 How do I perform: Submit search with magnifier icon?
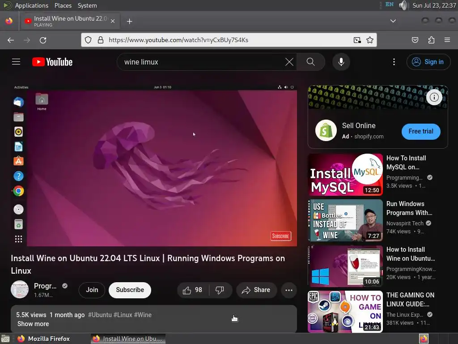(311, 62)
